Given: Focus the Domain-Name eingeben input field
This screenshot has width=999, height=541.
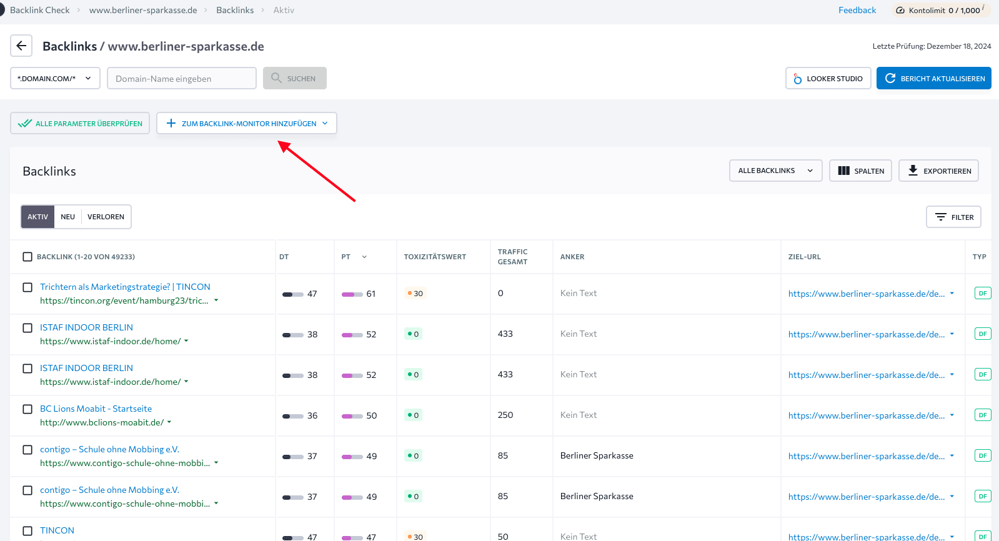Looking at the screenshot, I should tap(182, 78).
